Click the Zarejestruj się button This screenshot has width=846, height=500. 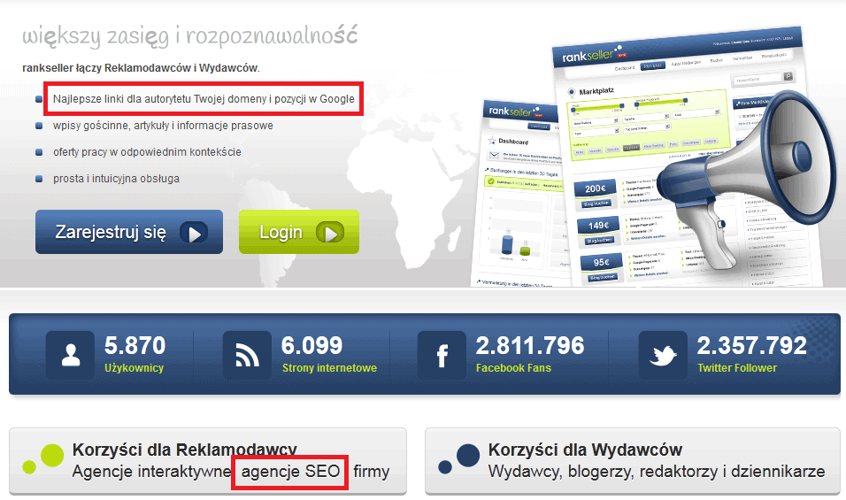129,232
